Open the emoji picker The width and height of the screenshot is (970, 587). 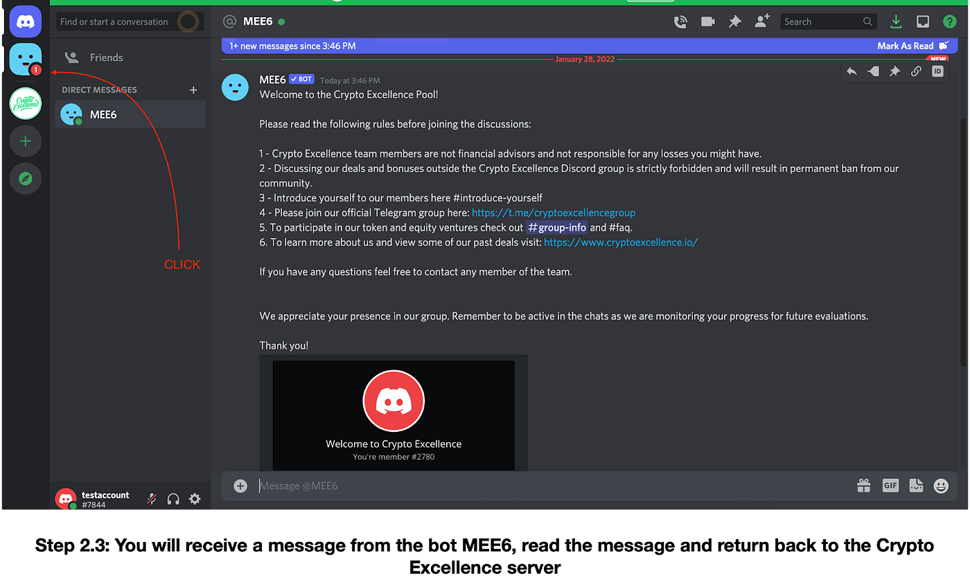point(941,486)
